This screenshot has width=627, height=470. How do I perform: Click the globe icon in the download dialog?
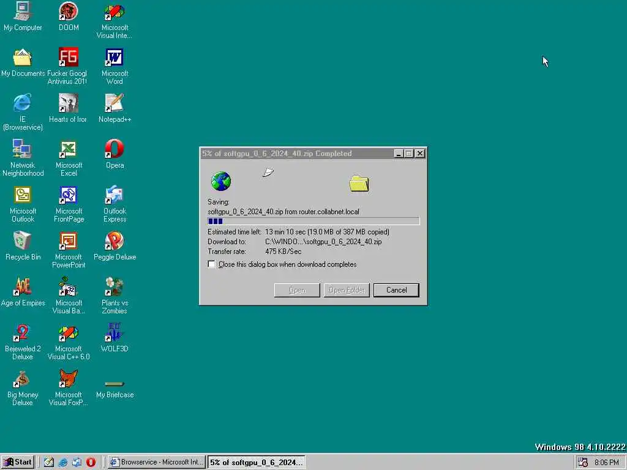220,181
